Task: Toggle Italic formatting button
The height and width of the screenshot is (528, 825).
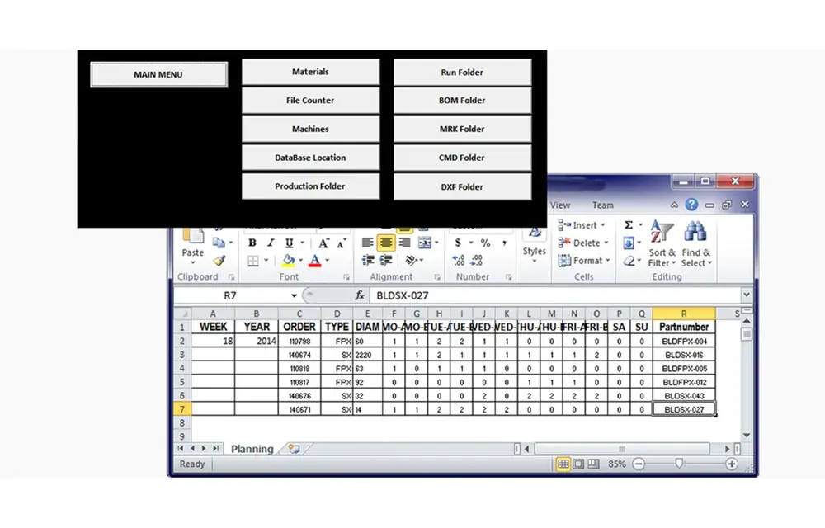Action: coord(271,243)
